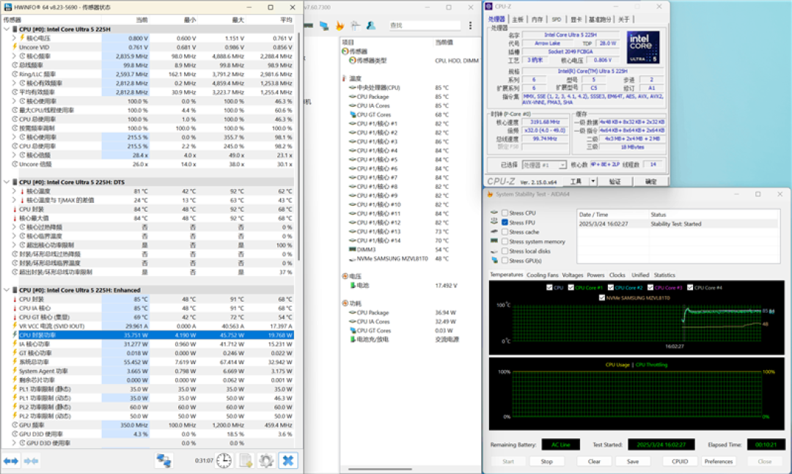This screenshot has height=474, width=792.
Task: Enable Stress GPU(s) checkbox
Action: coord(505,261)
